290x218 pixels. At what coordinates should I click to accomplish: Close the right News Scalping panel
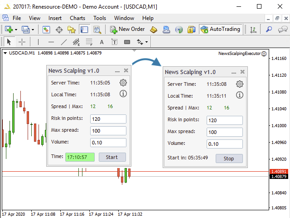242,72
